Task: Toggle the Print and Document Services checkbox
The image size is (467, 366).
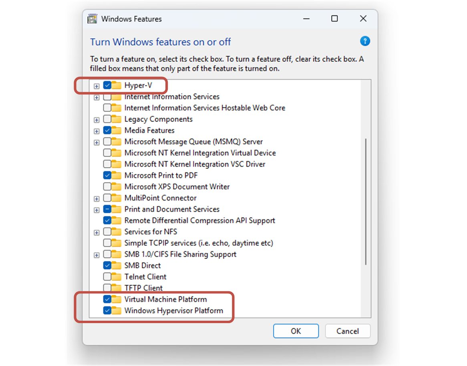Action: point(107,209)
